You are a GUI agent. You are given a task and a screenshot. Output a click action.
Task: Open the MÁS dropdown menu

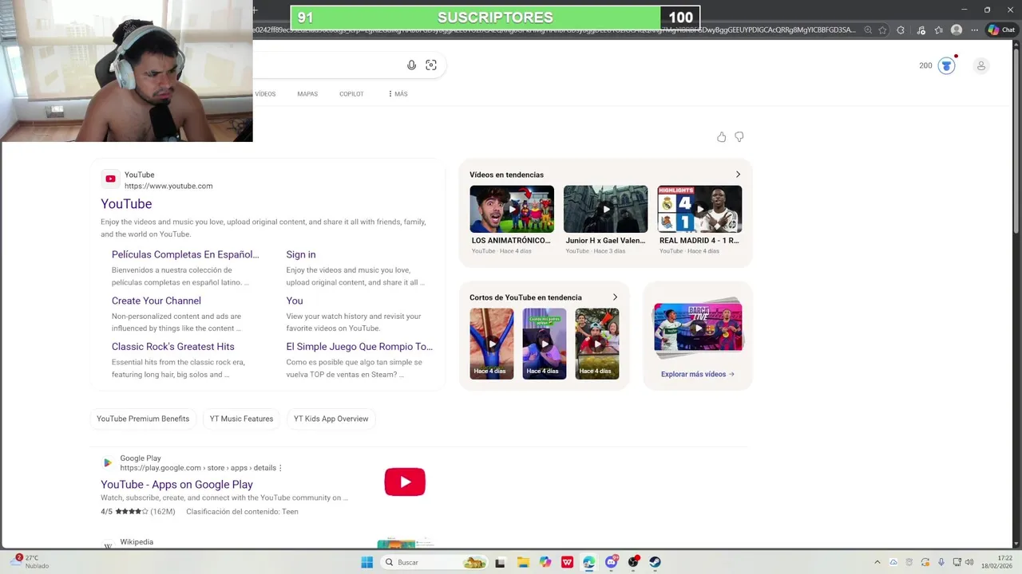click(x=398, y=94)
